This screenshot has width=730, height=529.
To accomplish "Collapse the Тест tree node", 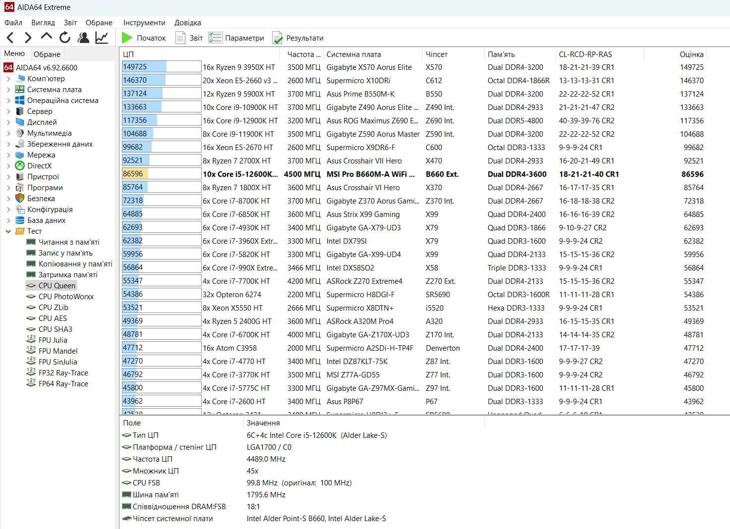I will click(x=8, y=231).
